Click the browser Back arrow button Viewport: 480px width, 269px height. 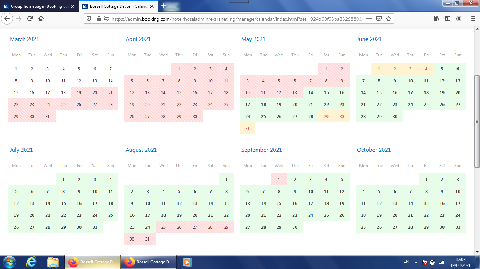point(7,19)
